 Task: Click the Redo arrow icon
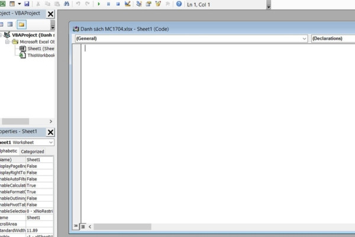(x=88, y=4)
